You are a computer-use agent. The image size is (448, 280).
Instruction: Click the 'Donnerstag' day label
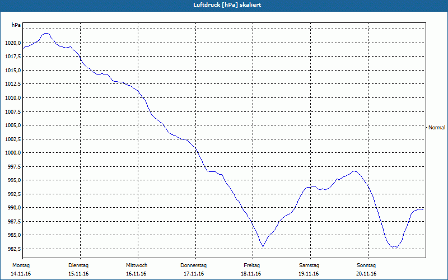coord(193,265)
